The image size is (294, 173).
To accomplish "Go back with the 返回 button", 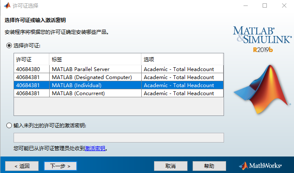I will tap(22, 166).
